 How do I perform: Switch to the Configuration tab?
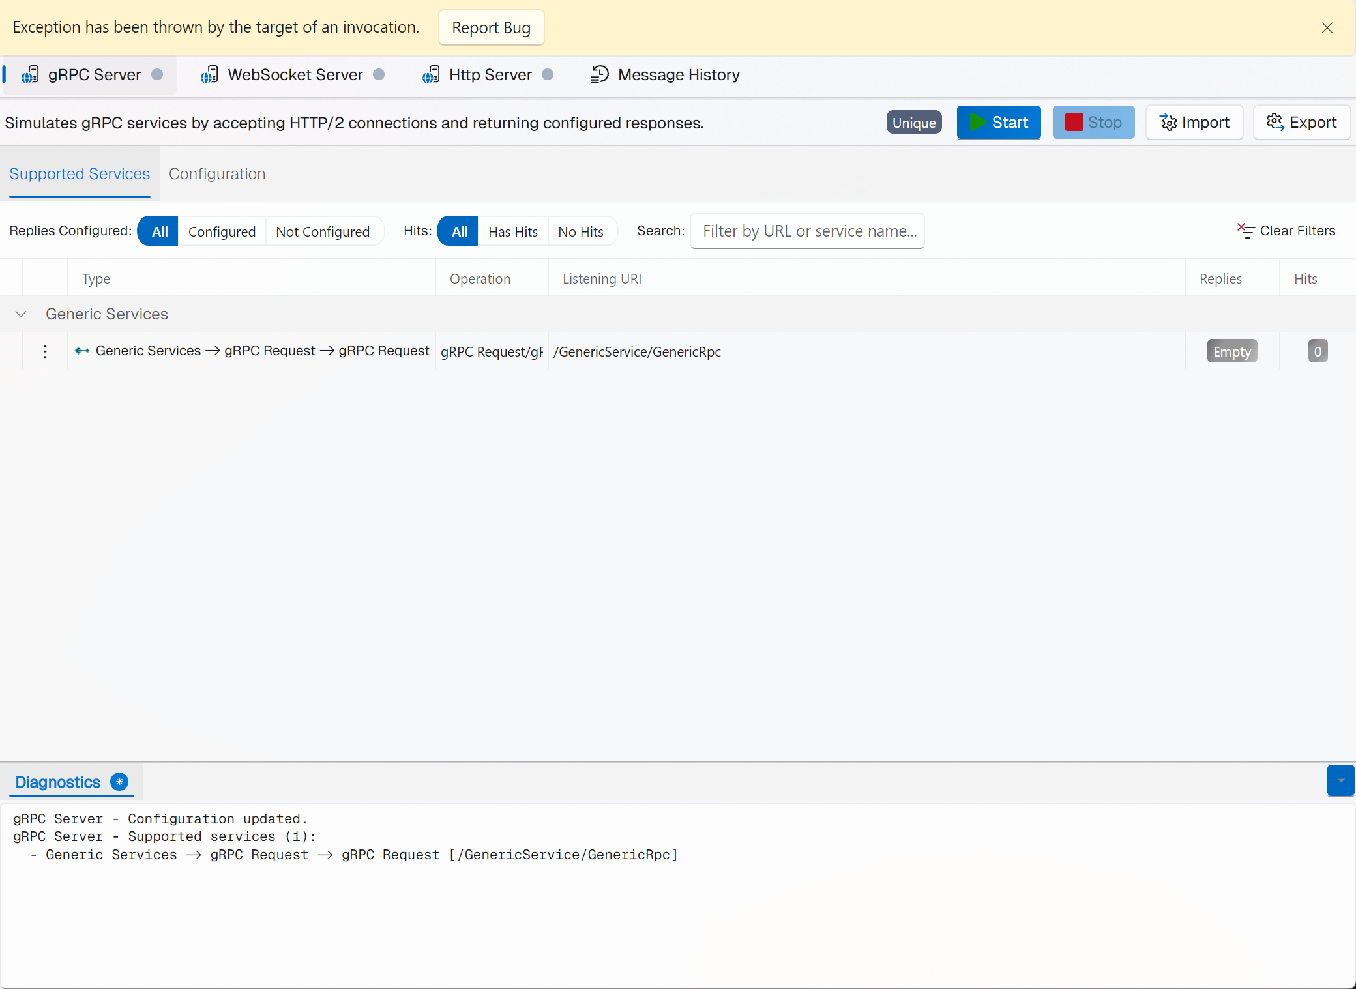(217, 174)
